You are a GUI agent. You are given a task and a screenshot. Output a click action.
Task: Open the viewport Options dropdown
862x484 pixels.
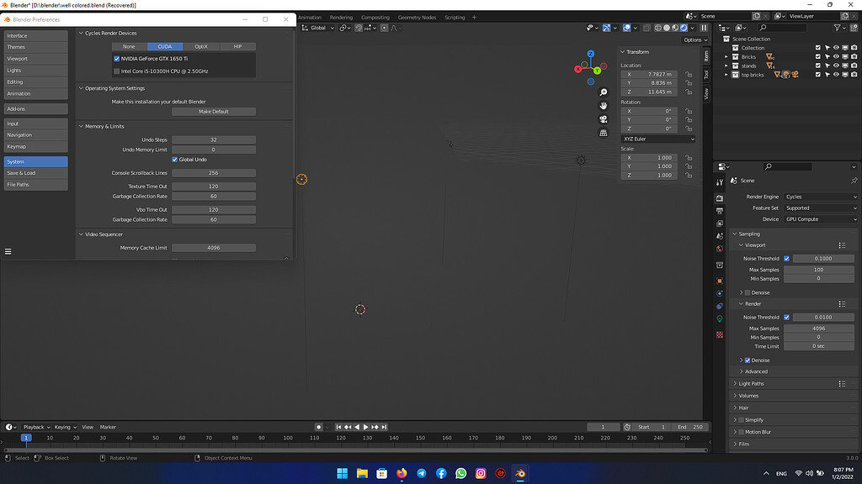pyautogui.click(x=694, y=40)
